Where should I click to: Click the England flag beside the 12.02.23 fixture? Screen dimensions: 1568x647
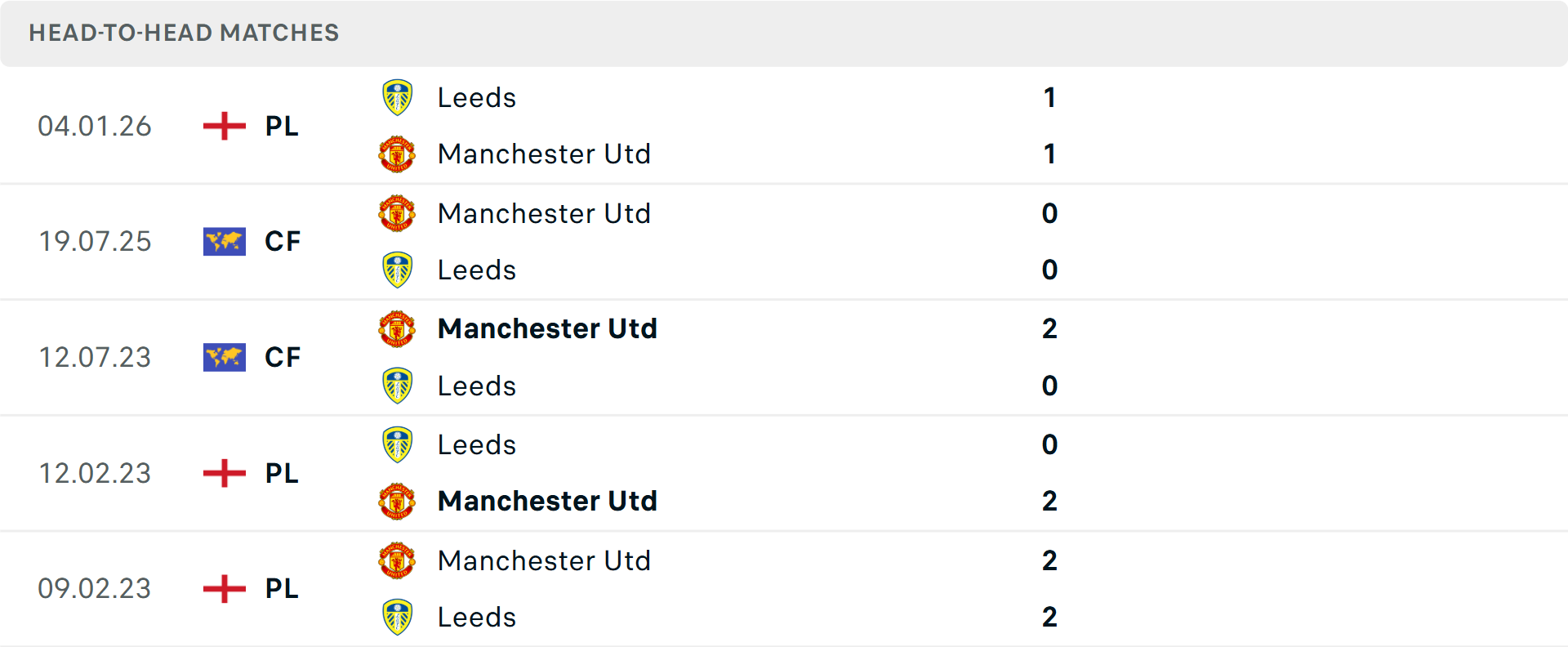click(x=224, y=473)
